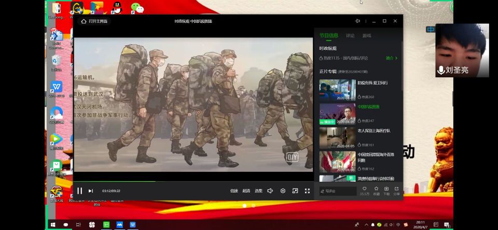Open 倍速 playback speed options
The height and width of the screenshot is (230, 498).
pyautogui.click(x=234, y=191)
